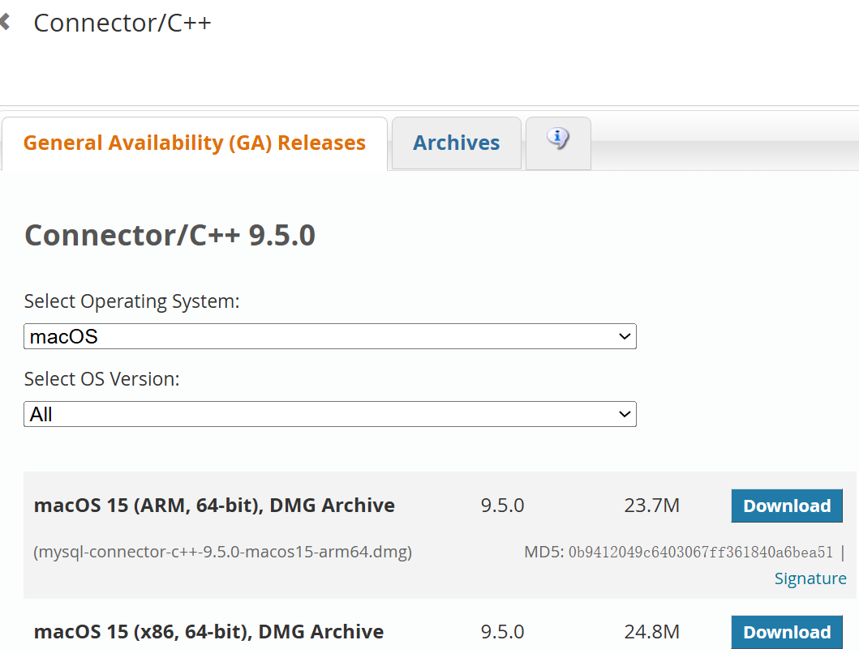Screen dimensions: 859x653
Task: Click the chevron on the OS Version dropdown
Action: 623,414
